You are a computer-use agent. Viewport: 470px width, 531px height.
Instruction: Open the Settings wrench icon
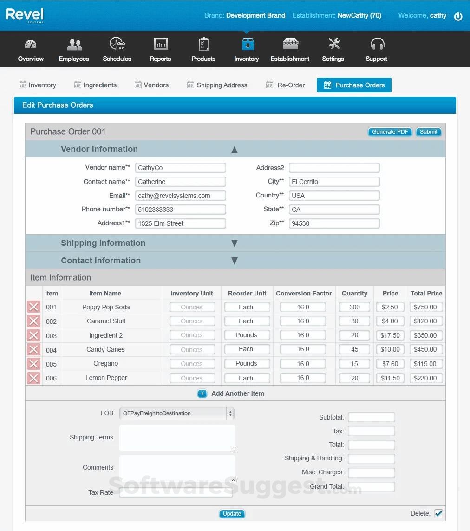click(x=333, y=45)
